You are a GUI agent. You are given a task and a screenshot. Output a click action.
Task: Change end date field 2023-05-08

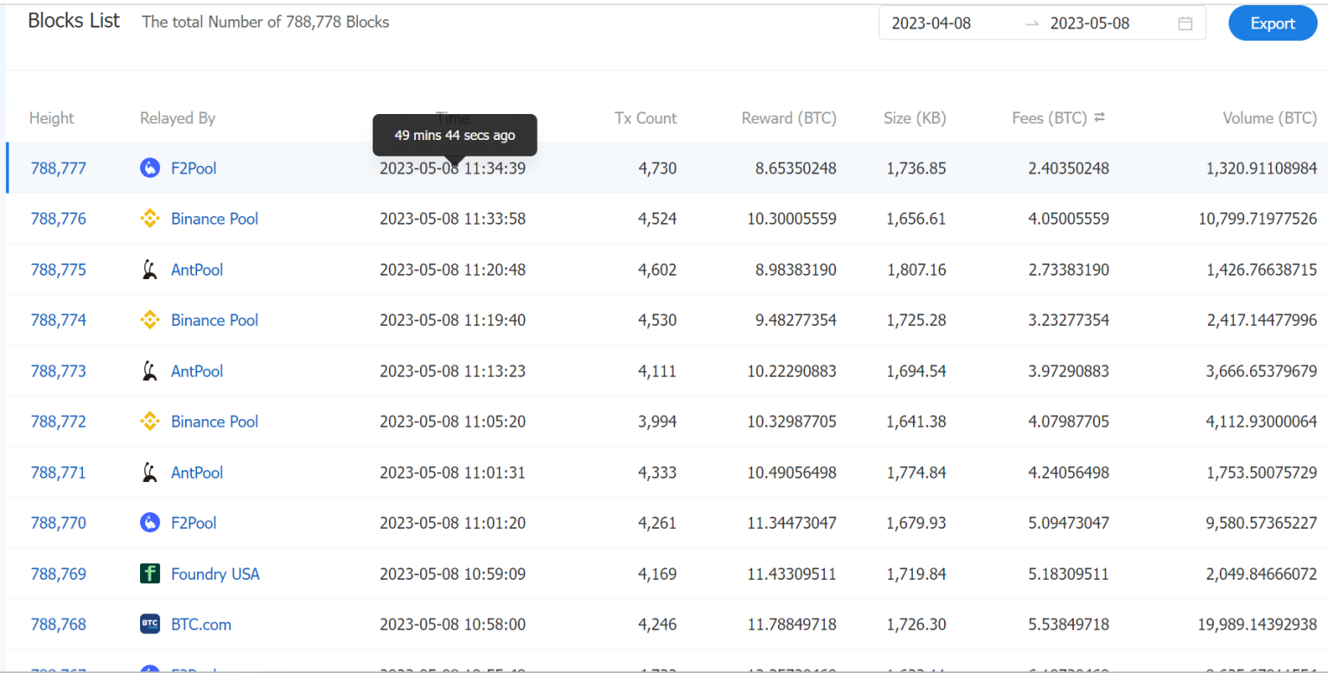click(x=1089, y=23)
